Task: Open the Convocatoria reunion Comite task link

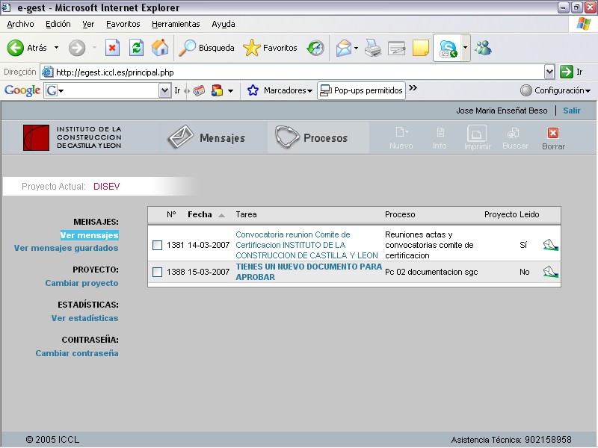Action: (x=306, y=245)
